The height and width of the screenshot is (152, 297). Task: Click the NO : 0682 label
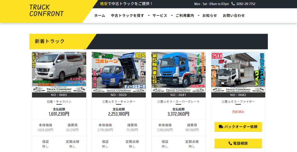click(x=238, y=95)
